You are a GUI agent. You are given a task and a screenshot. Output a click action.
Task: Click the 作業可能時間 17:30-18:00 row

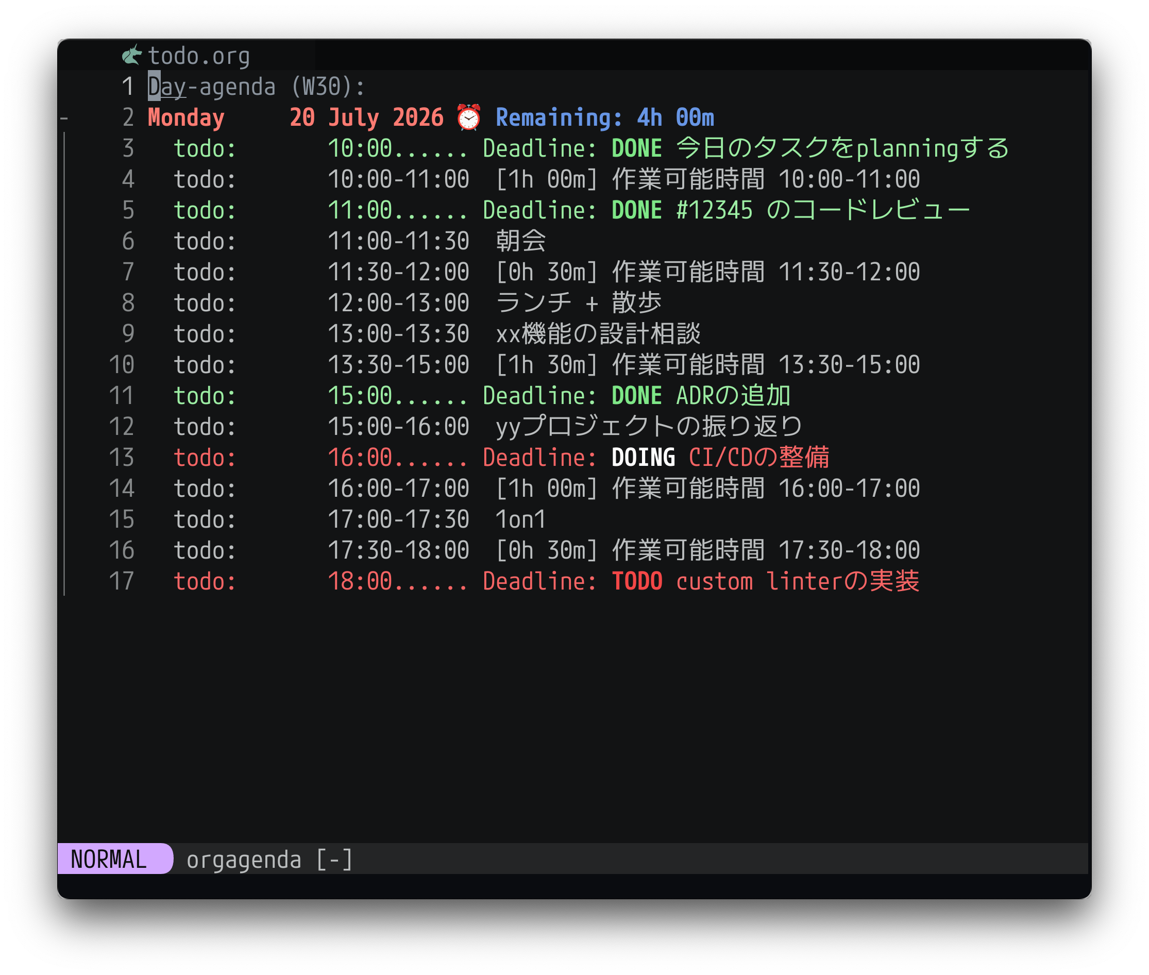547,551
